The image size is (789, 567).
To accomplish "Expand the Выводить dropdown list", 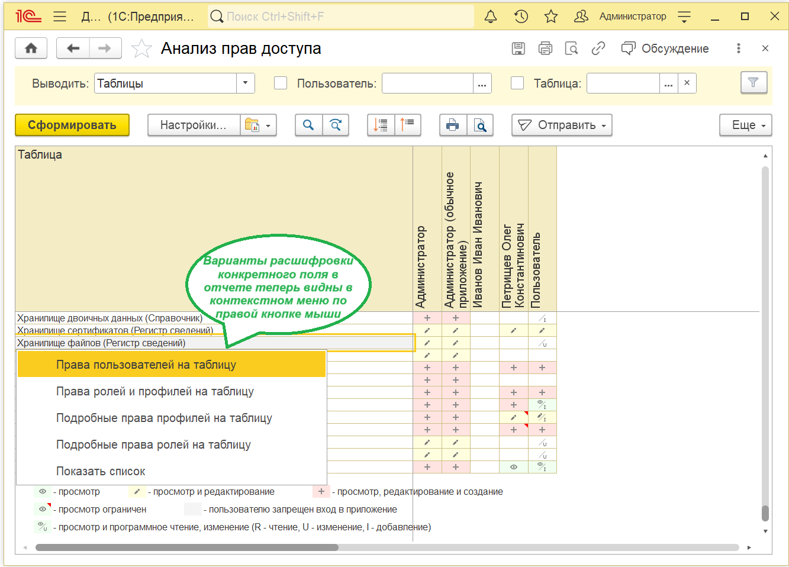I will pos(246,83).
